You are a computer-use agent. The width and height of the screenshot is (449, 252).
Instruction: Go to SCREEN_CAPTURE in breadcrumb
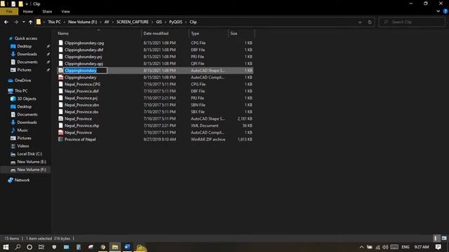133,22
